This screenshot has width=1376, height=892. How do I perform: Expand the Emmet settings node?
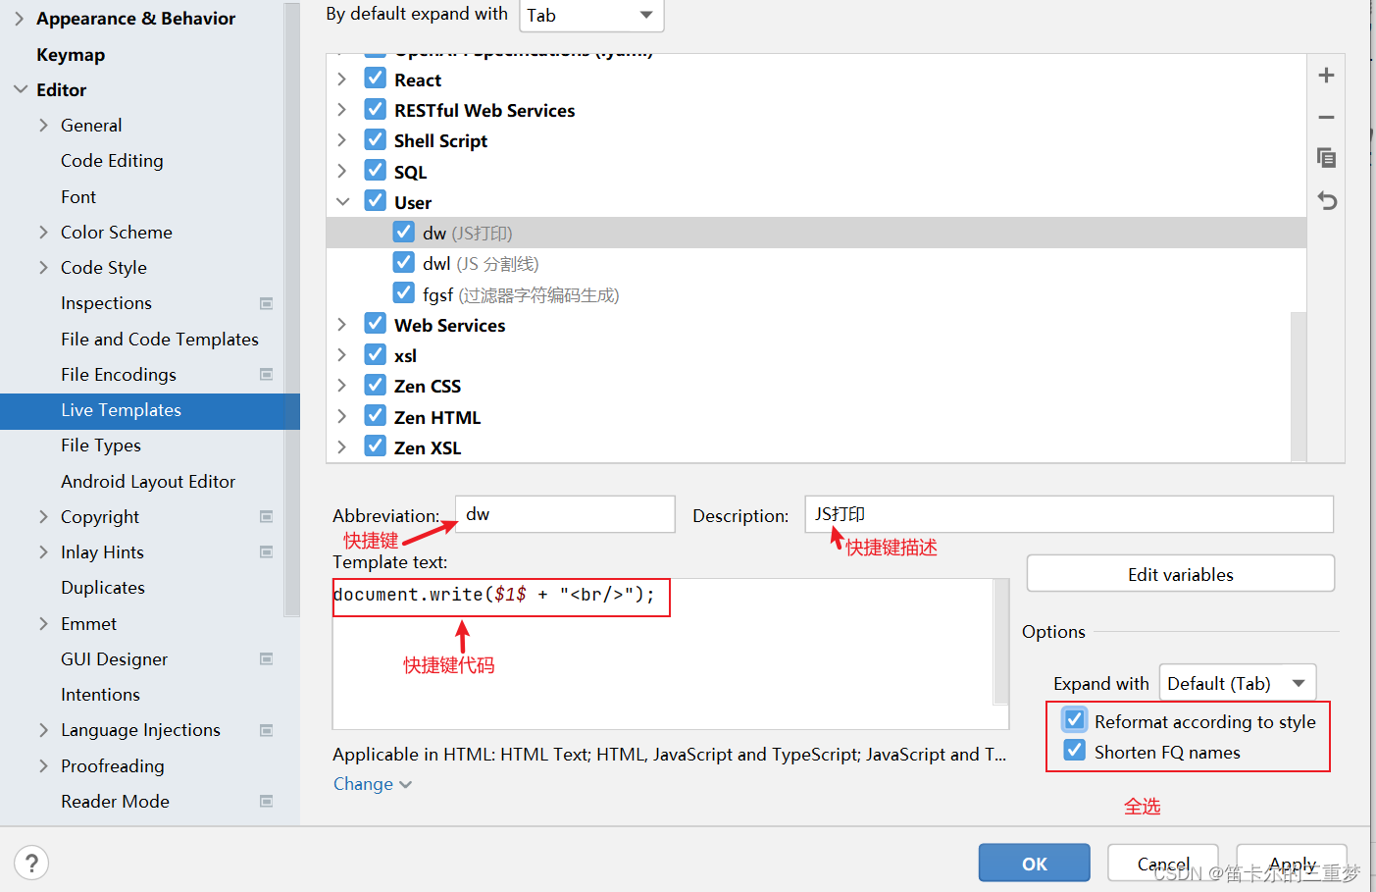click(x=43, y=624)
